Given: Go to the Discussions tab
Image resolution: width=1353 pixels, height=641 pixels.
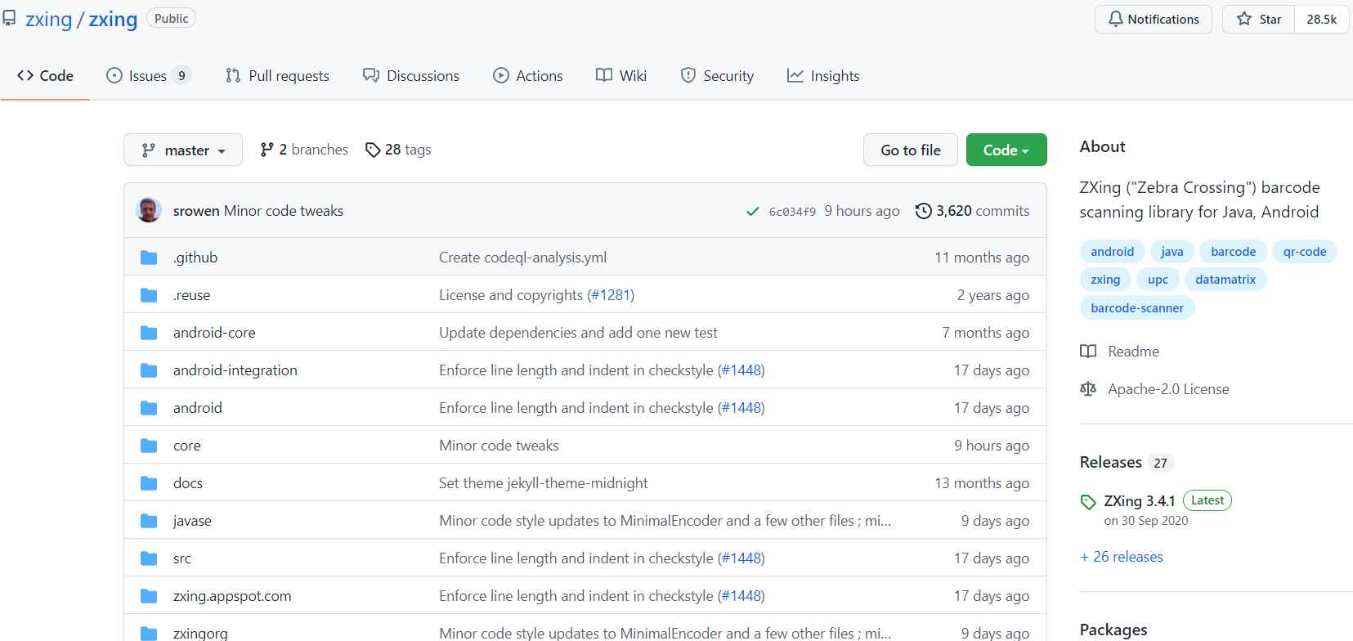Looking at the screenshot, I should tap(411, 76).
